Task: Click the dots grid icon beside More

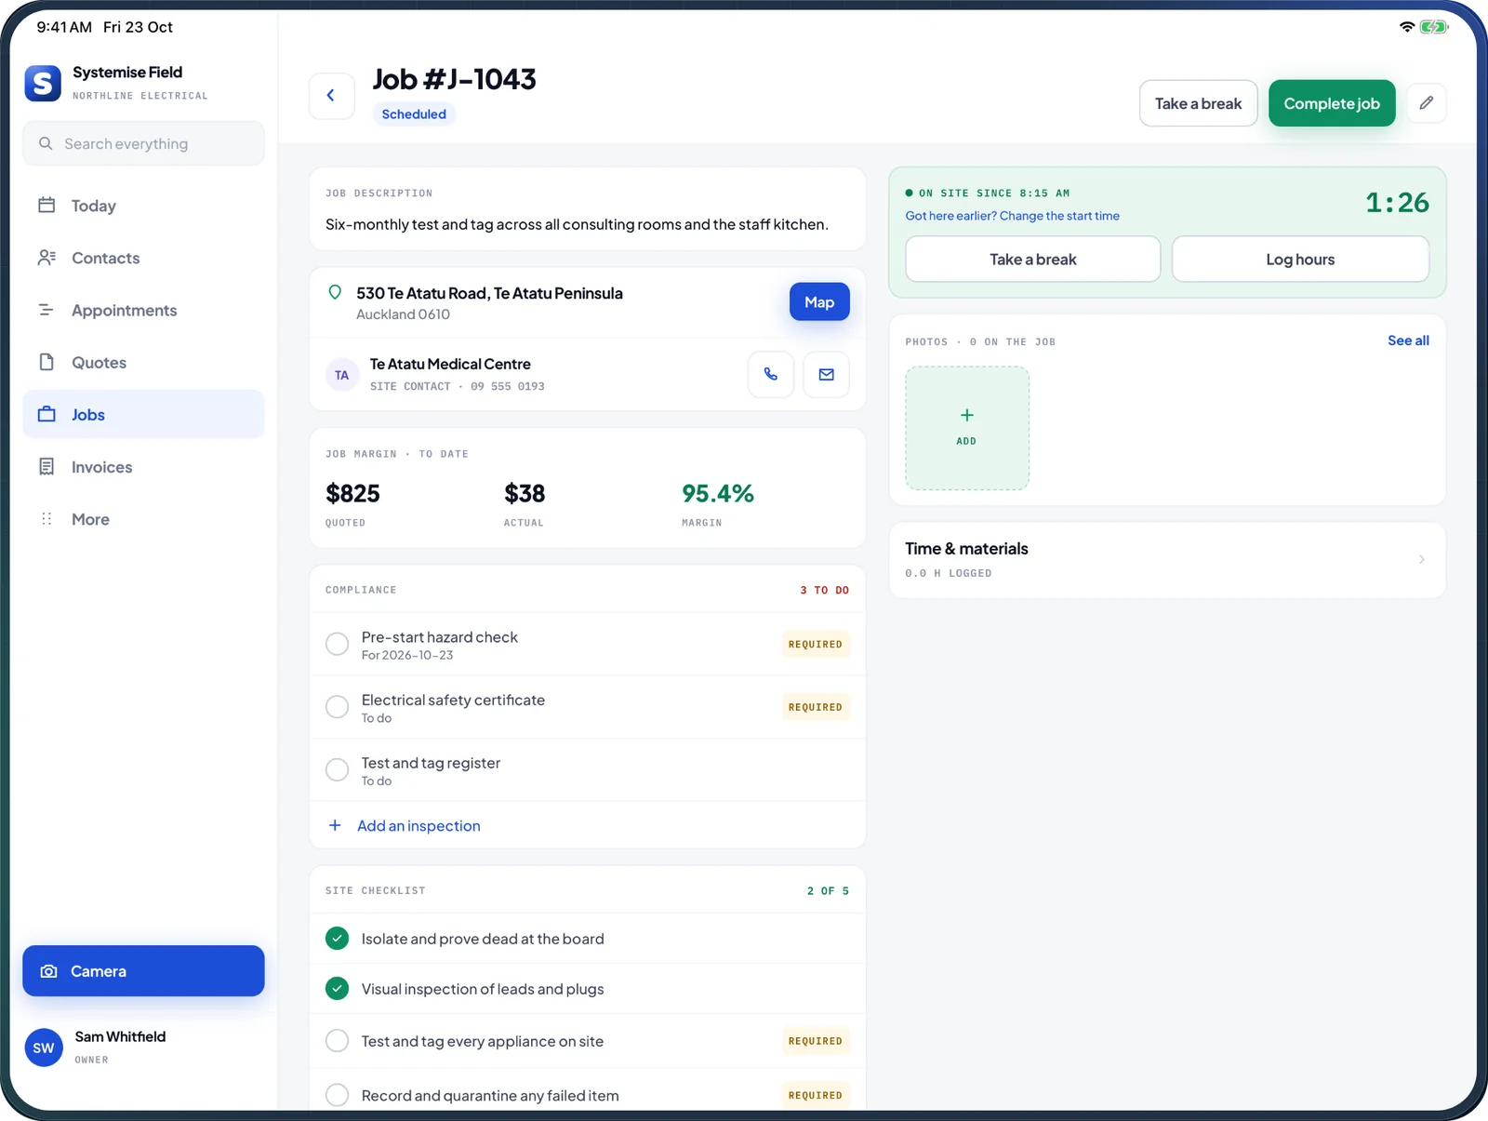Action: 46,518
